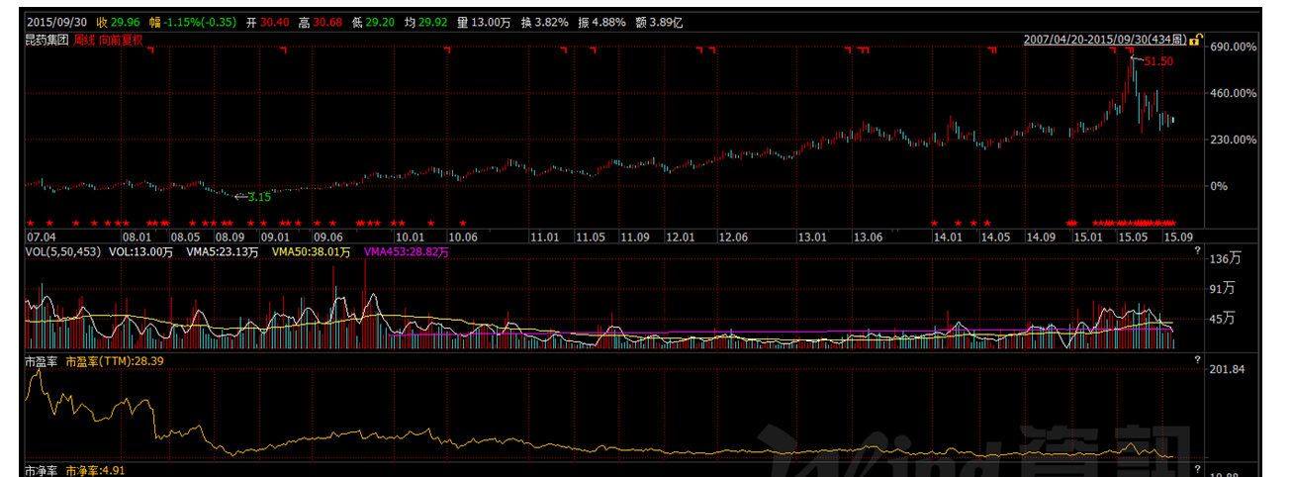The image size is (1292, 477).
Task: Jump to 15.09 on the time axis
Action: 1177,238
